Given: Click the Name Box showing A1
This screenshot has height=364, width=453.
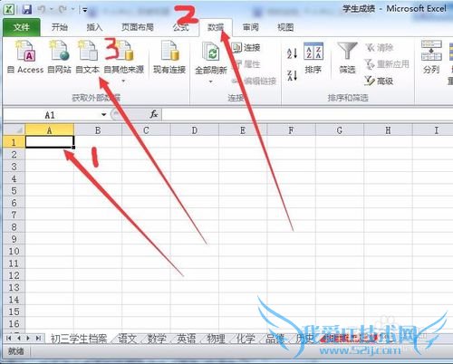Looking at the screenshot, I should click(x=50, y=115).
